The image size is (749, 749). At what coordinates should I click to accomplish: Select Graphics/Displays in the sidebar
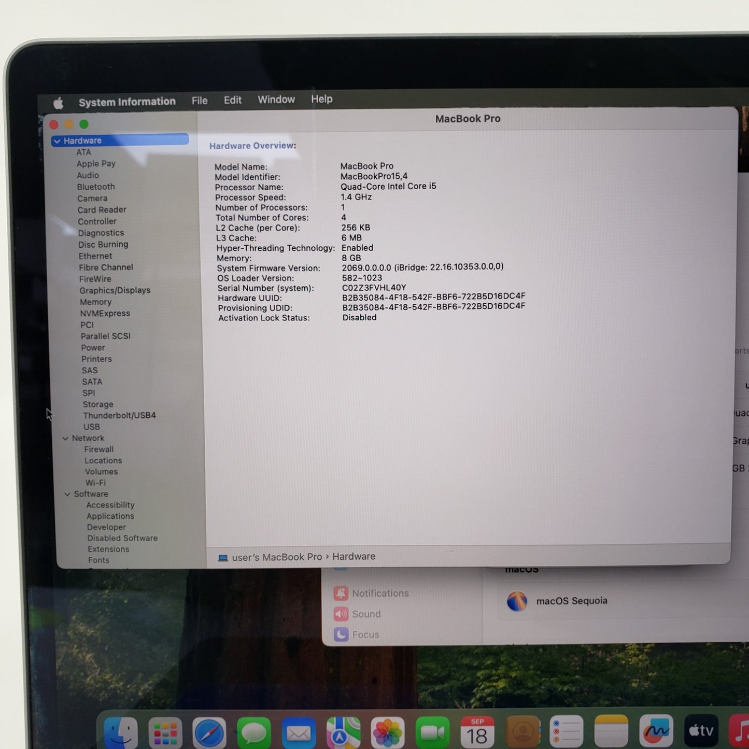point(115,290)
